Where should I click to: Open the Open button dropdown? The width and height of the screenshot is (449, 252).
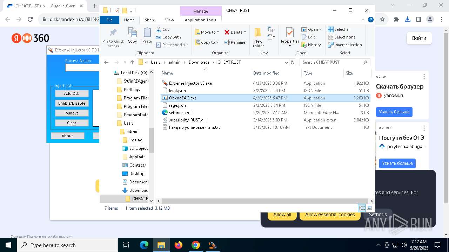(x=321, y=29)
